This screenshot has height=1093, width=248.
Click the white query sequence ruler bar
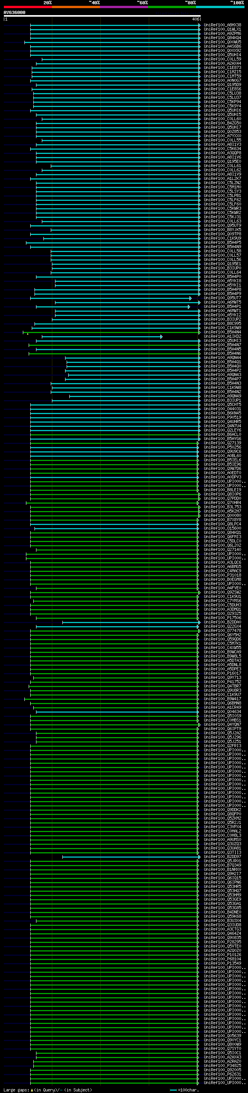tap(102, 16)
